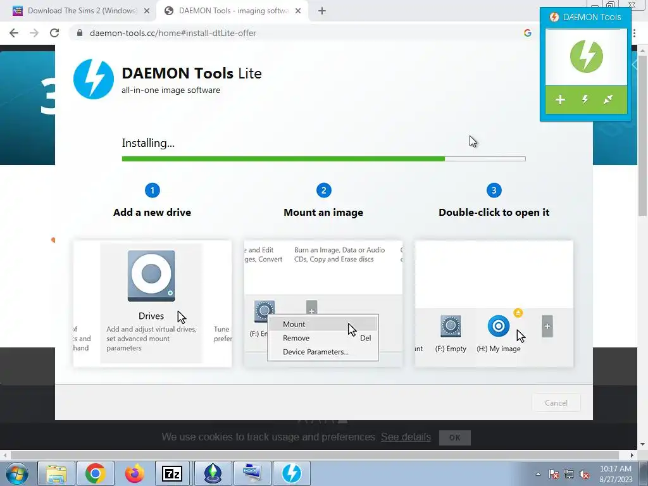This screenshot has height=486, width=648.
Task: Open the keyboard application taskbar icon
Action: (x=252, y=473)
